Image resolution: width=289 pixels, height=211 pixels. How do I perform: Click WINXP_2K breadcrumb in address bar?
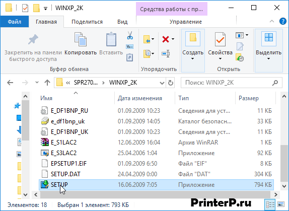(x=123, y=83)
